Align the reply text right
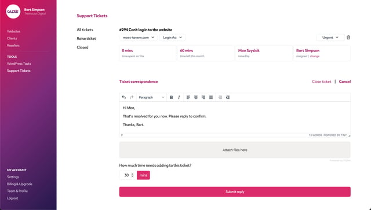The image size is (371, 210). (203, 97)
